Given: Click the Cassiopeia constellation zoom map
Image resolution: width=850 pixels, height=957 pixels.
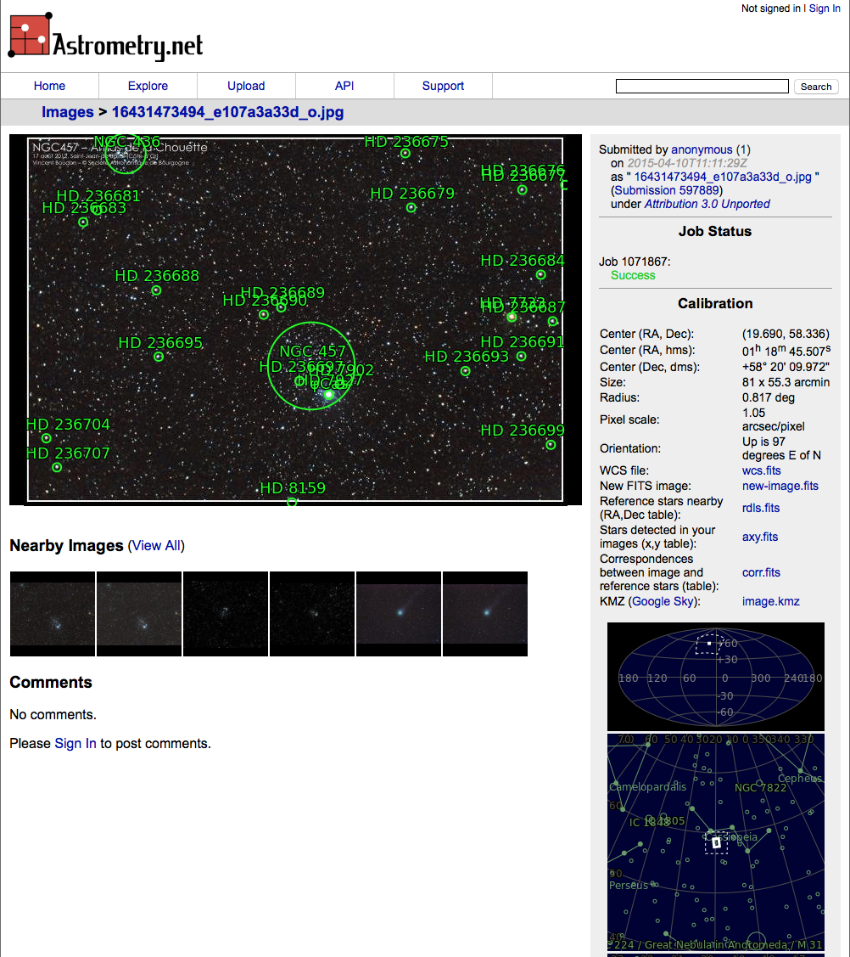Looking at the screenshot, I should click(x=715, y=842).
